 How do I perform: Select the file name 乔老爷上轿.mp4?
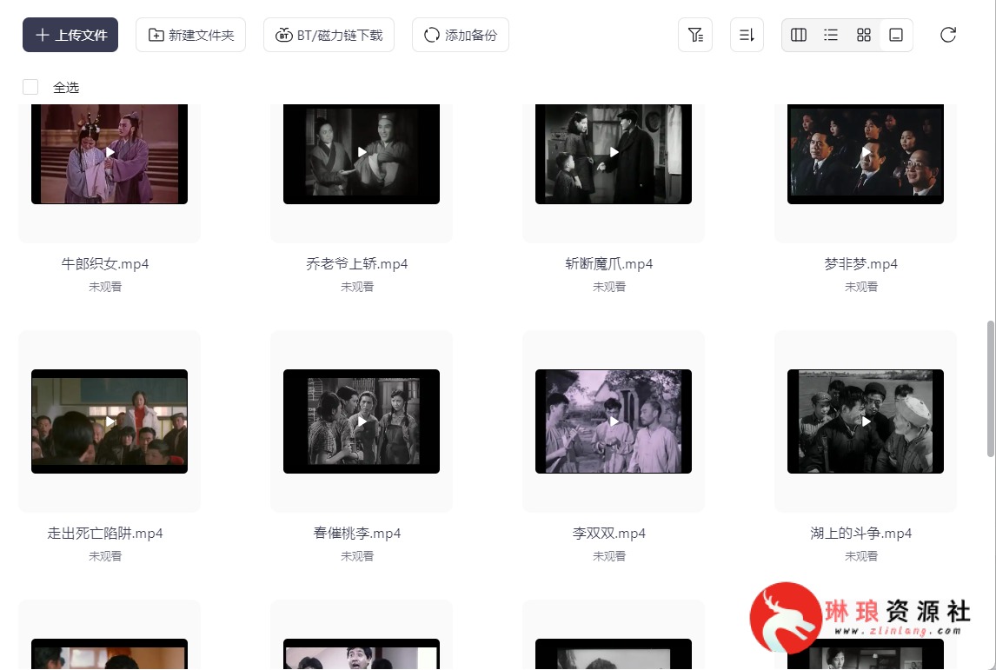tap(357, 264)
